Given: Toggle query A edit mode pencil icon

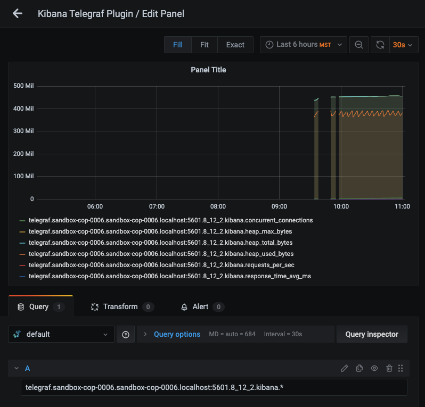Looking at the screenshot, I should 344,368.
